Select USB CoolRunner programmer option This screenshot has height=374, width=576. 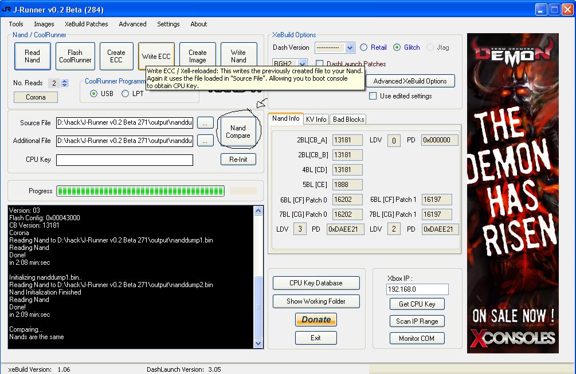tap(93, 94)
